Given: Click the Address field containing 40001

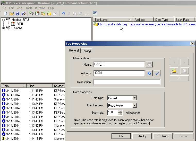Looking at the screenshot, I should click(x=119, y=73).
